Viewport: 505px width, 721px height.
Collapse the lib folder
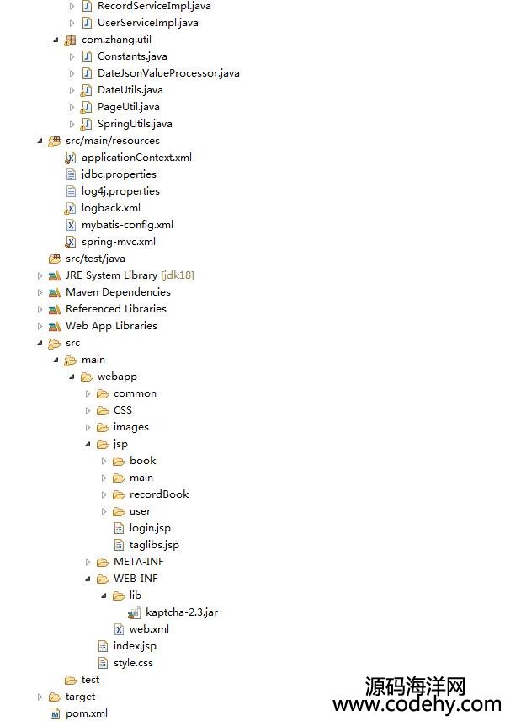(x=104, y=596)
